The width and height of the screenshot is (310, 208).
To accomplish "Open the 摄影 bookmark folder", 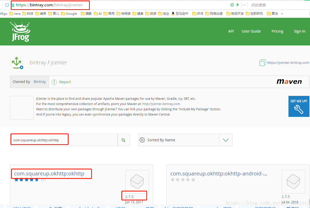I will click(86, 13).
